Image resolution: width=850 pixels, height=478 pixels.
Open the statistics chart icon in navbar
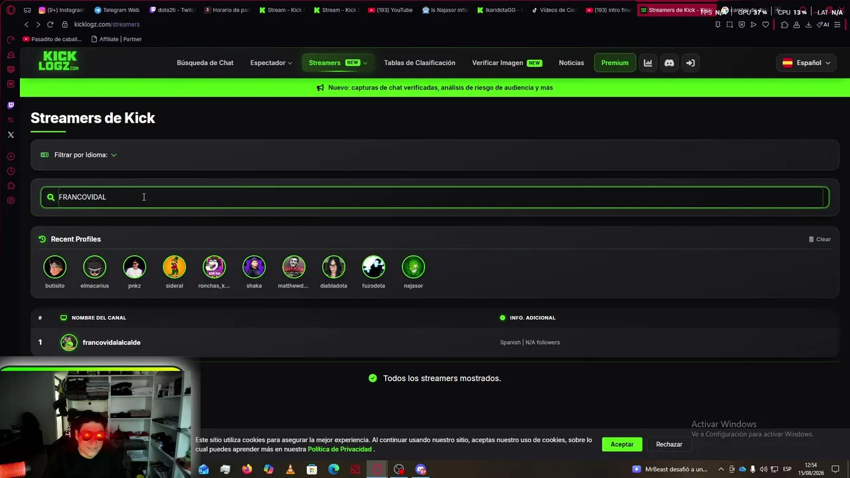coord(648,63)
